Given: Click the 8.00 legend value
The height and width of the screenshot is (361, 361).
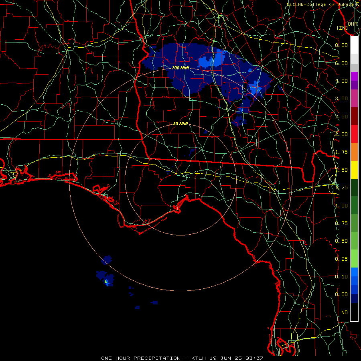Looking at the screenshot, I should pos(341,45).
